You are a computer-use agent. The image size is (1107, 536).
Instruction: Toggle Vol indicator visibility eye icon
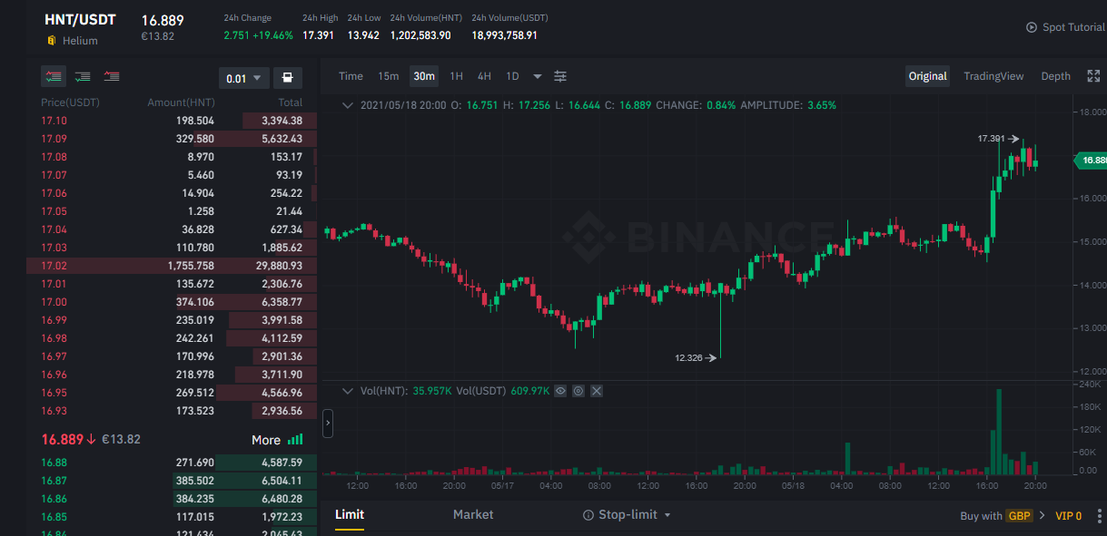point(560,391)
